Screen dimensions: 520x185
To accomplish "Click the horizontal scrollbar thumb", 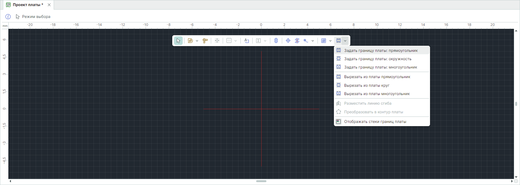I will click(x=261, y=181).
